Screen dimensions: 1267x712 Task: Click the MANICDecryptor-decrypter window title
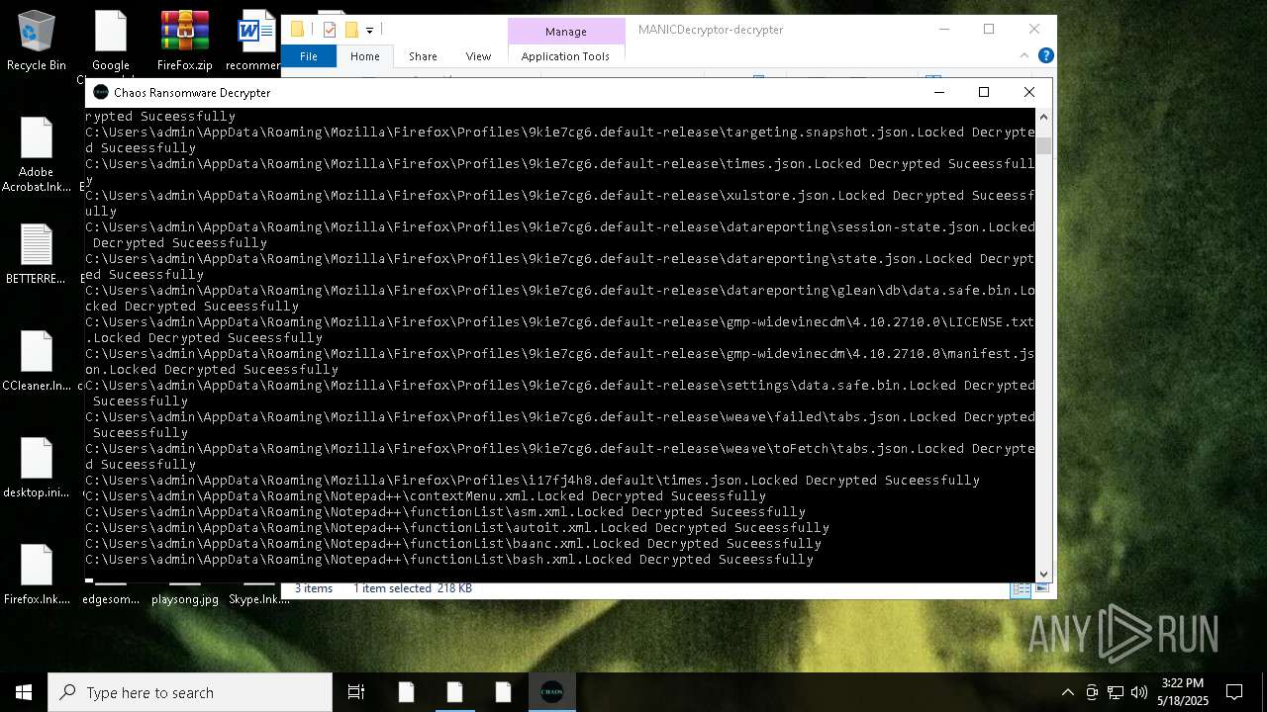pyautogui.click(x=711, y=30)
